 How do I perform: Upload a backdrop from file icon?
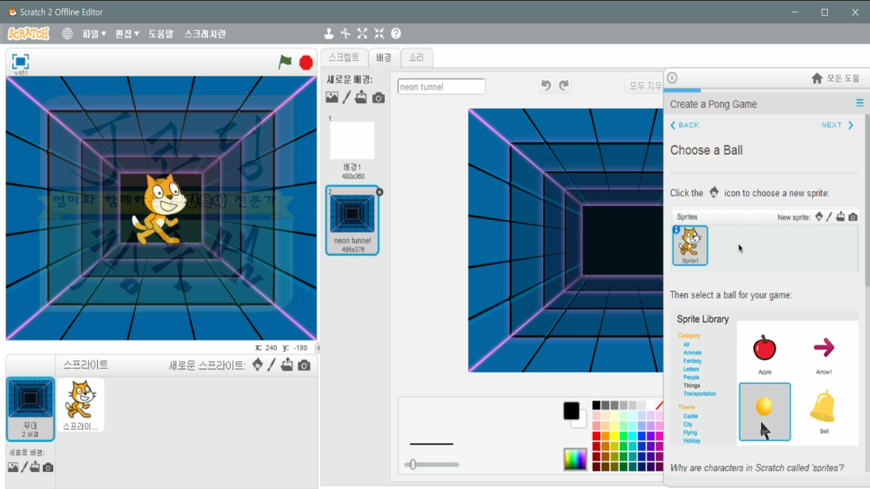(362, 96)
